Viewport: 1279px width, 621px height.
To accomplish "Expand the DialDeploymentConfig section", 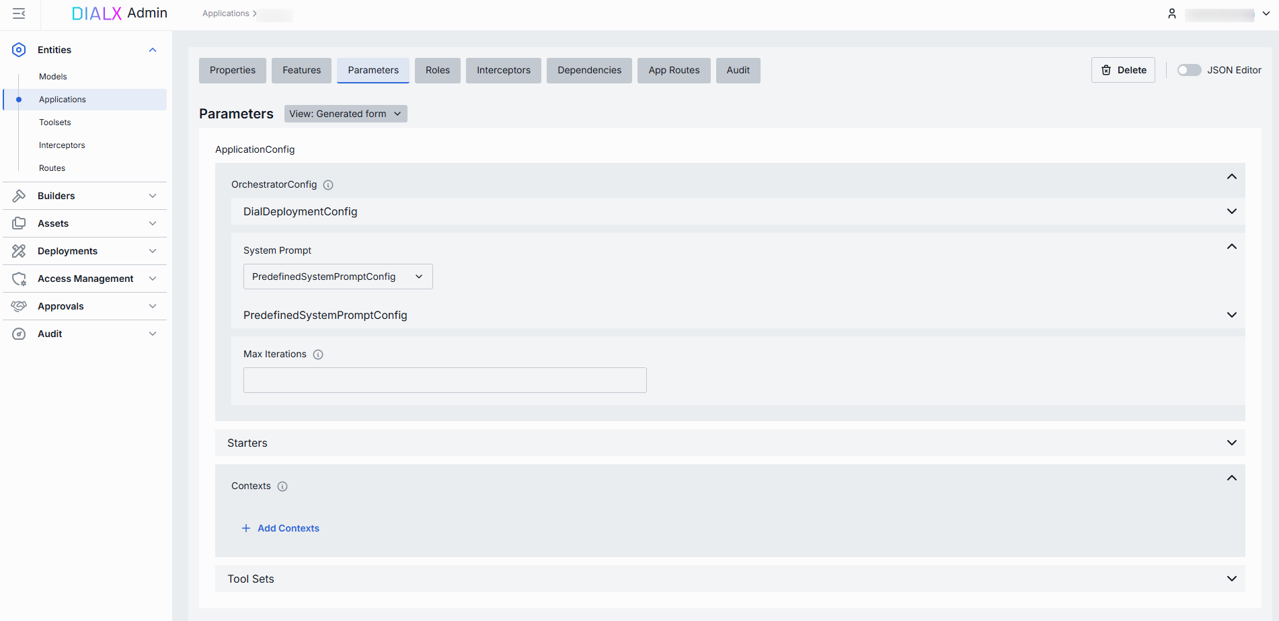I will pyautogui.click(x=1231, y=211).
